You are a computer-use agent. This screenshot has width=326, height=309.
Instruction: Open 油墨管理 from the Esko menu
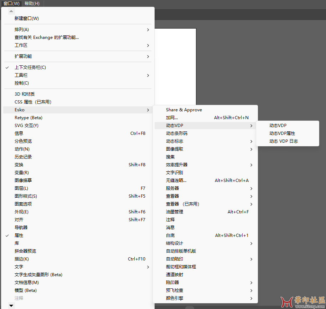175,212
